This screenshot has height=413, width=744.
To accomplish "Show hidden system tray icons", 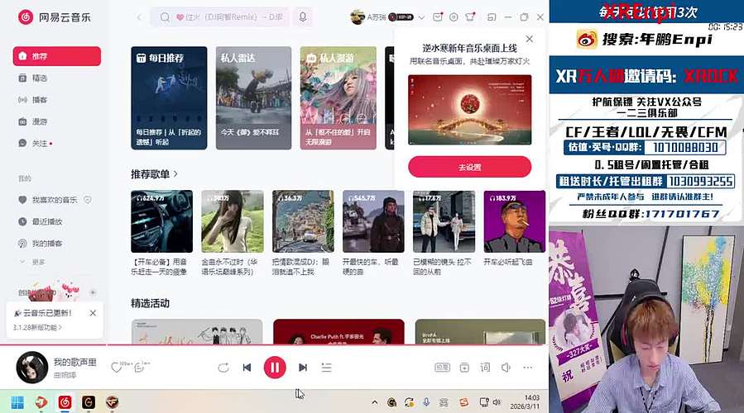I will (375, 402).
